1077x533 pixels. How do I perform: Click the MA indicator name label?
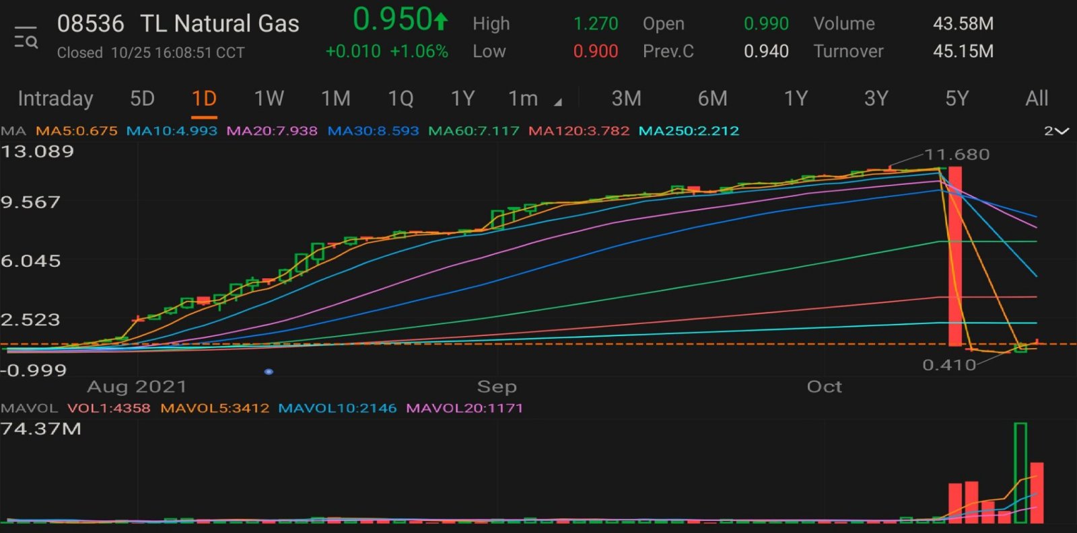(x=13, y=131)
